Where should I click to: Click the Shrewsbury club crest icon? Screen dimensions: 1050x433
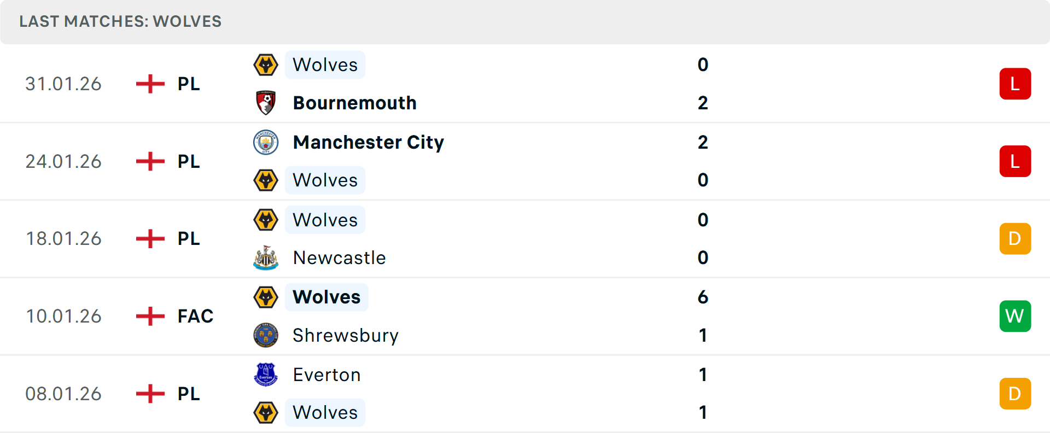point(266,335)
